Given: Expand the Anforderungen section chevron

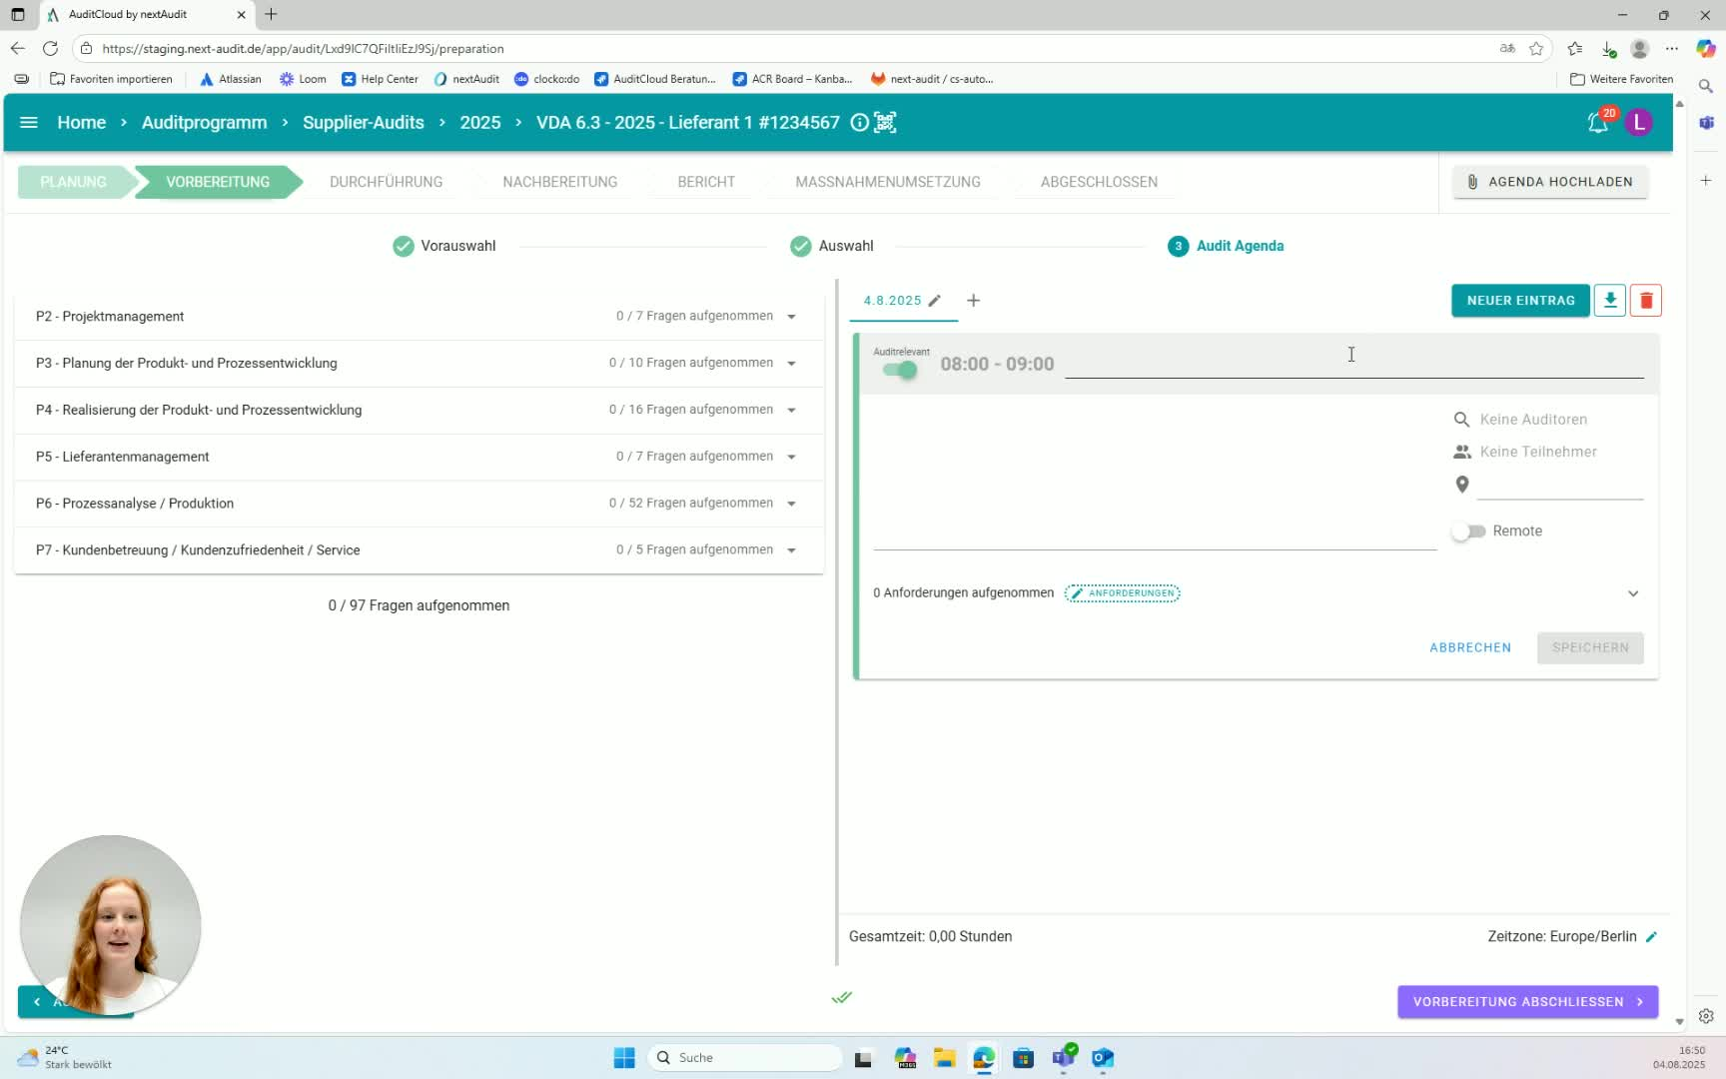Looking at the screenshot, I should point(1633,593).
